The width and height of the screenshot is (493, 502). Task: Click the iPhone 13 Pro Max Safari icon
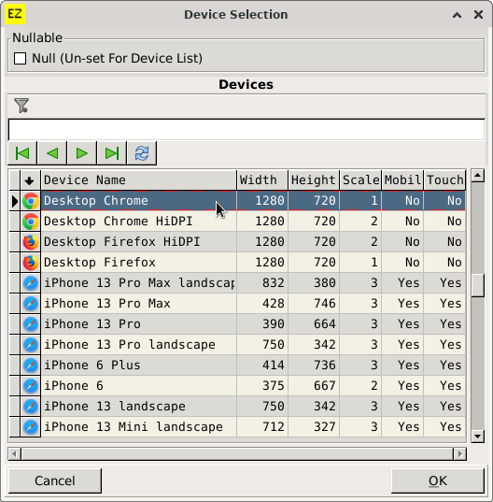[x=31, y=304]
